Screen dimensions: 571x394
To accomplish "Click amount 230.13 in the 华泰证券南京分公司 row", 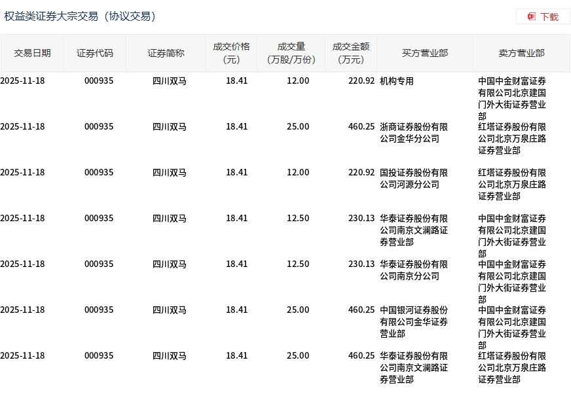I will (361, 264).
